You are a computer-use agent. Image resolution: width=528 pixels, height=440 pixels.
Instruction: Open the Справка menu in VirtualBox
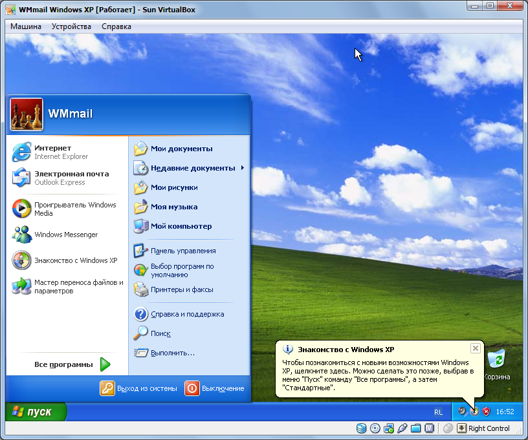(116, 26)
